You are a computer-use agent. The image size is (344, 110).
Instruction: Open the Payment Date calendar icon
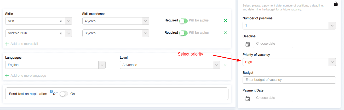point(248,99)
